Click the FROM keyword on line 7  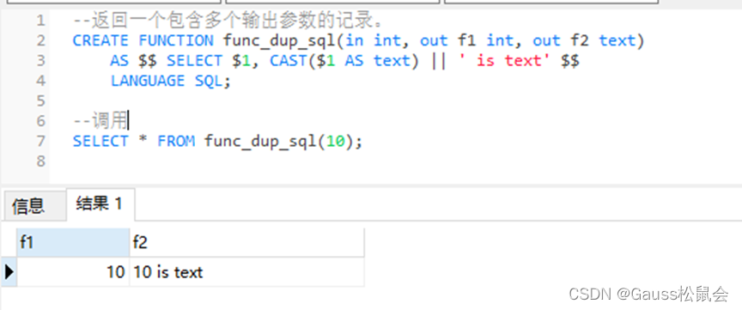pos(176,141)
